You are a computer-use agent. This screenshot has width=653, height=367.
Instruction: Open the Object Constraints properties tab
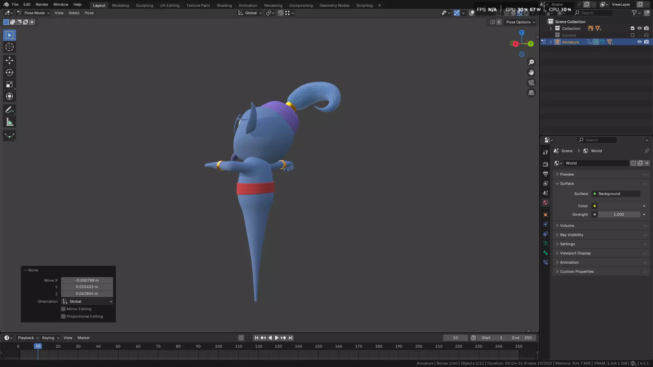tap(546, 234)
